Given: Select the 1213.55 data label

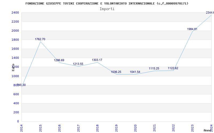Looking at the screenshot, I should tap(78, 64).
